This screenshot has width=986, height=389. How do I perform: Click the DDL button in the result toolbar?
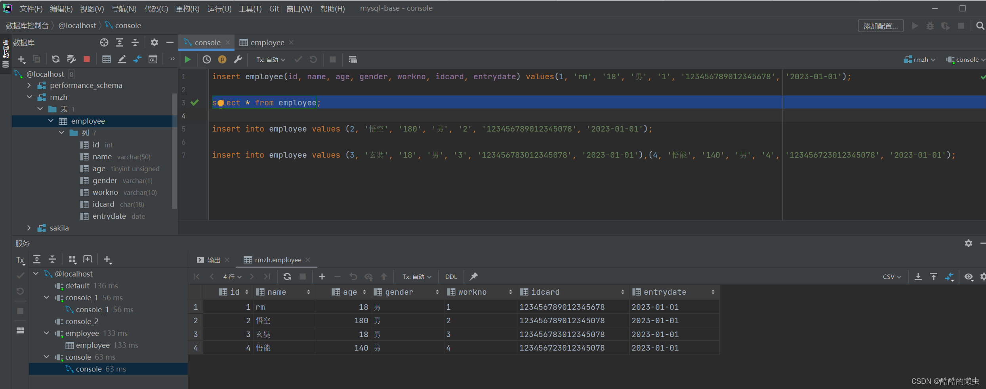pyautogui.click(x=451, y=276)
